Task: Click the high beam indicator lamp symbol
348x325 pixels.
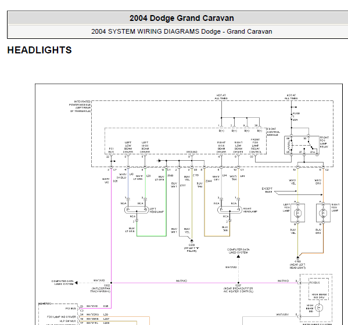Action: coord(319,308)
